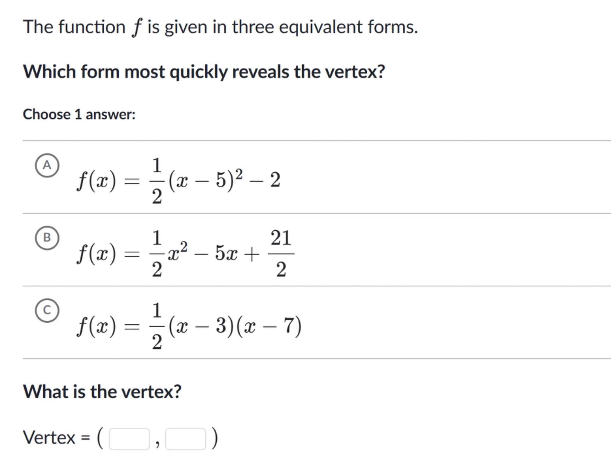This screenshot has width=612, height=465.
Task: Click the f(x) label in option C
Action: pos(96,326)
